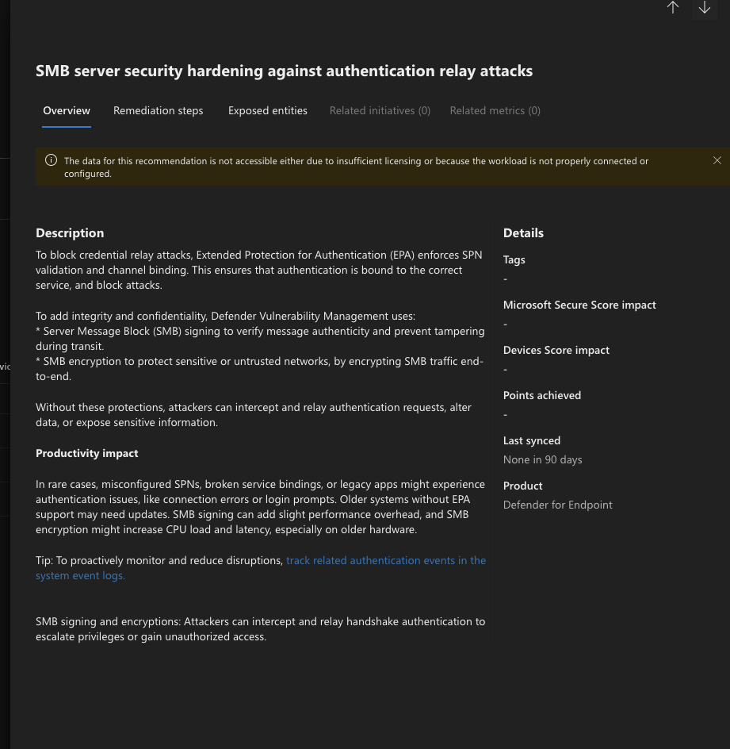Open the Exposed entities tab
Screen dimensions: 730x749
[x=267, y=110]
